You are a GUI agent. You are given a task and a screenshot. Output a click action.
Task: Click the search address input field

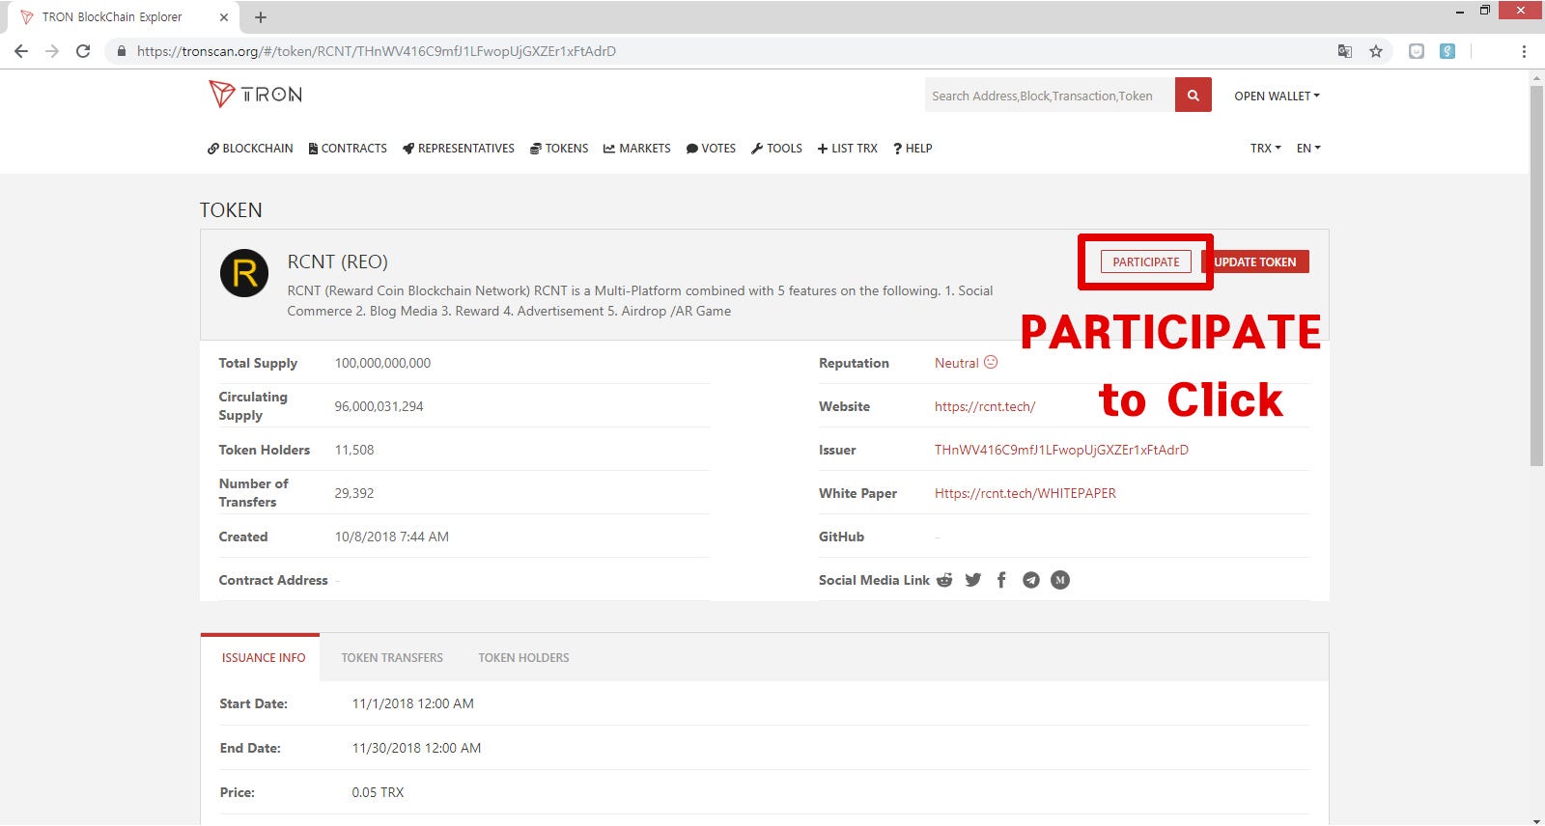pyautogui.click(x=1050, y=96)
